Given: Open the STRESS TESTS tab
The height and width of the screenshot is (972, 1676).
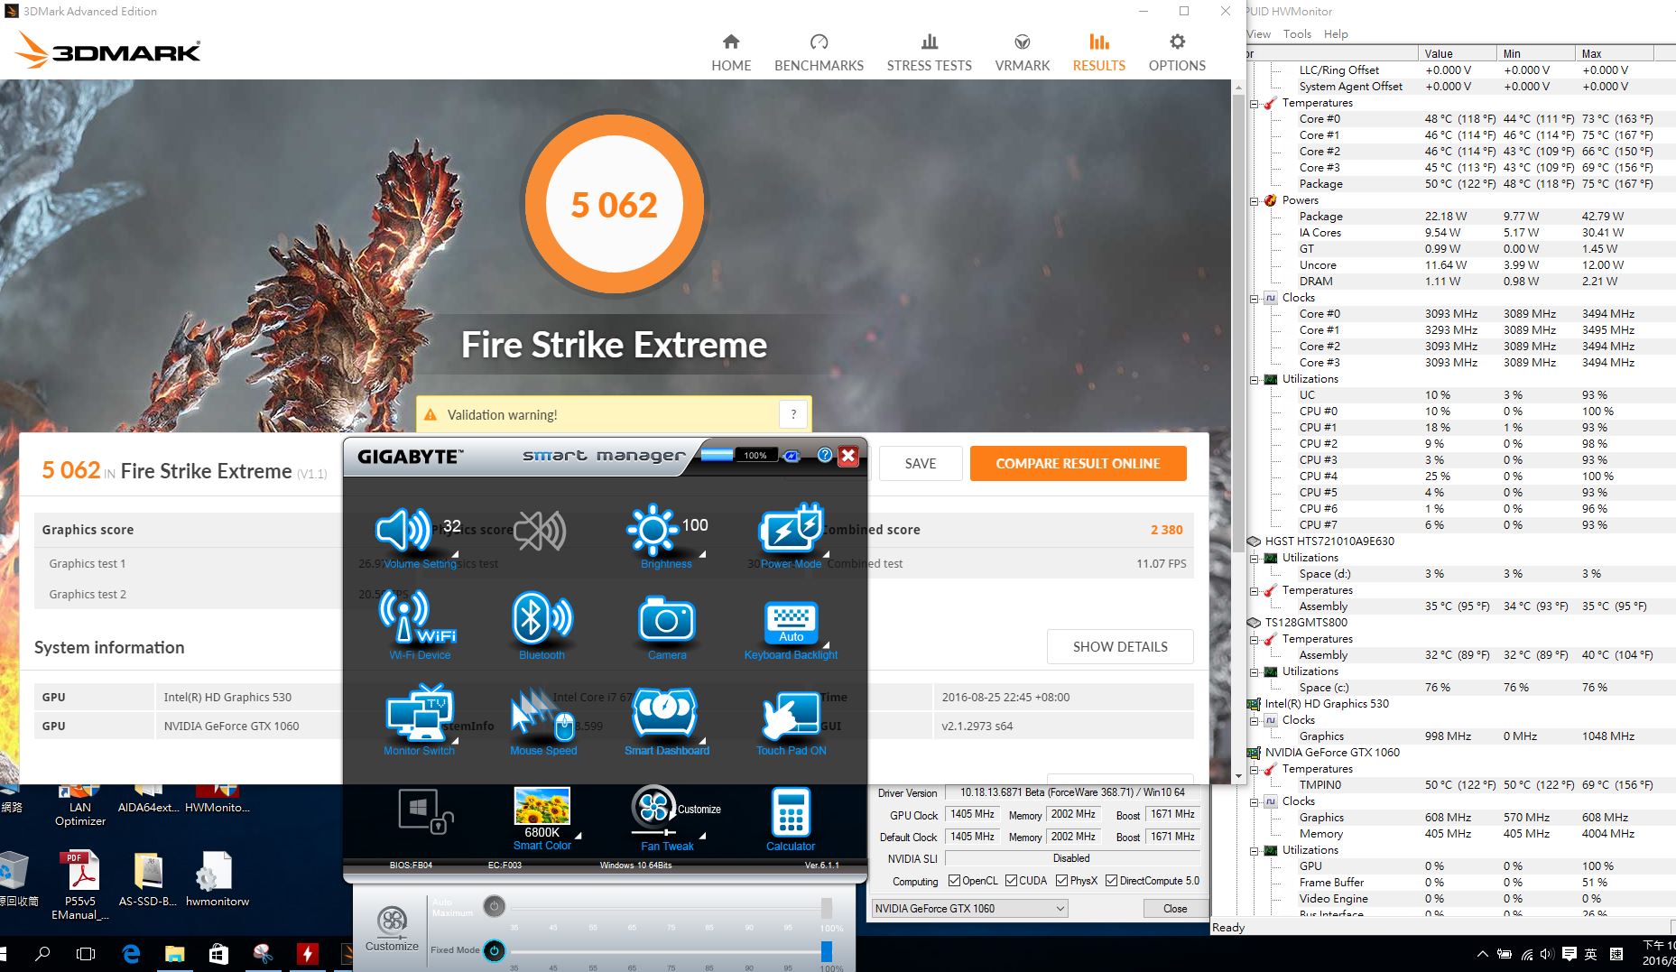Looking at the screenshot, I should pyautogui.click(x=929, y=53).
